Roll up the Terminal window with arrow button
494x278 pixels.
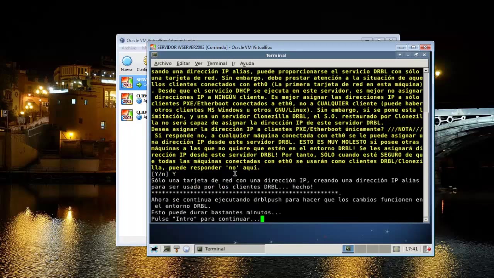tap(400, 55)
